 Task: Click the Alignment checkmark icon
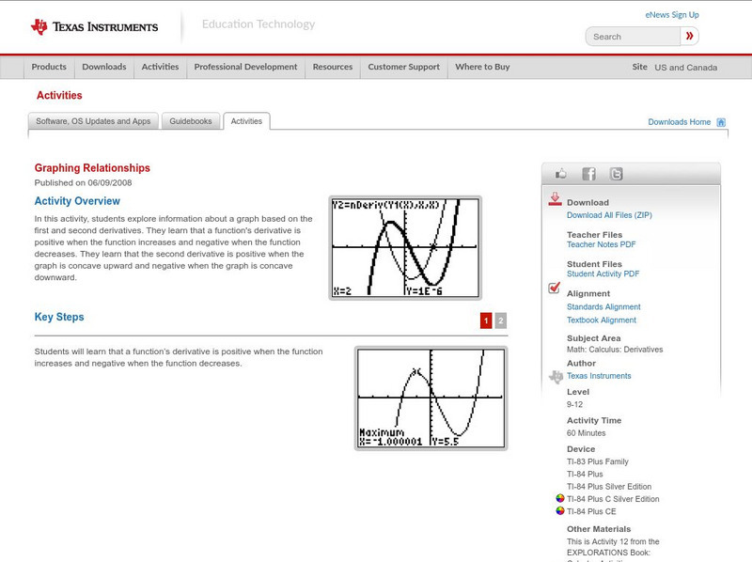pos(555,288)
